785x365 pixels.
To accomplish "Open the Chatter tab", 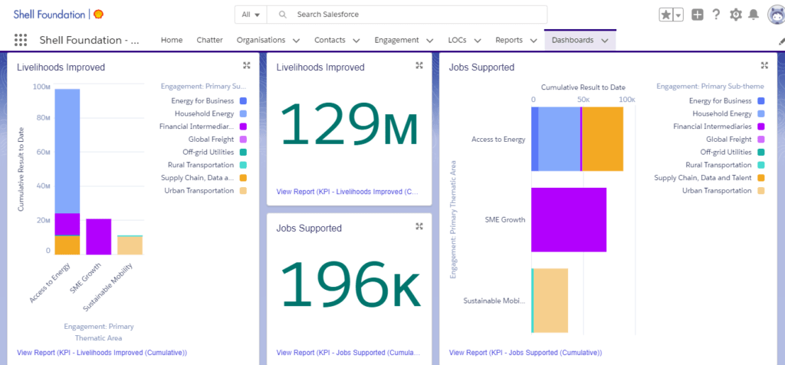I will (x=210, y=40).
